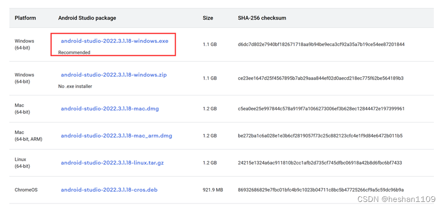
Task: Click the Mac (64-bit, ARM) platform cell
Action: [29, 136]
